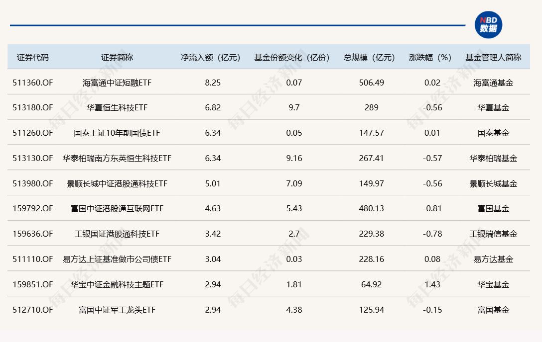Click price change -0.78
The width and height of the screenshot is (542, 342).
click(x=432, y=234)
